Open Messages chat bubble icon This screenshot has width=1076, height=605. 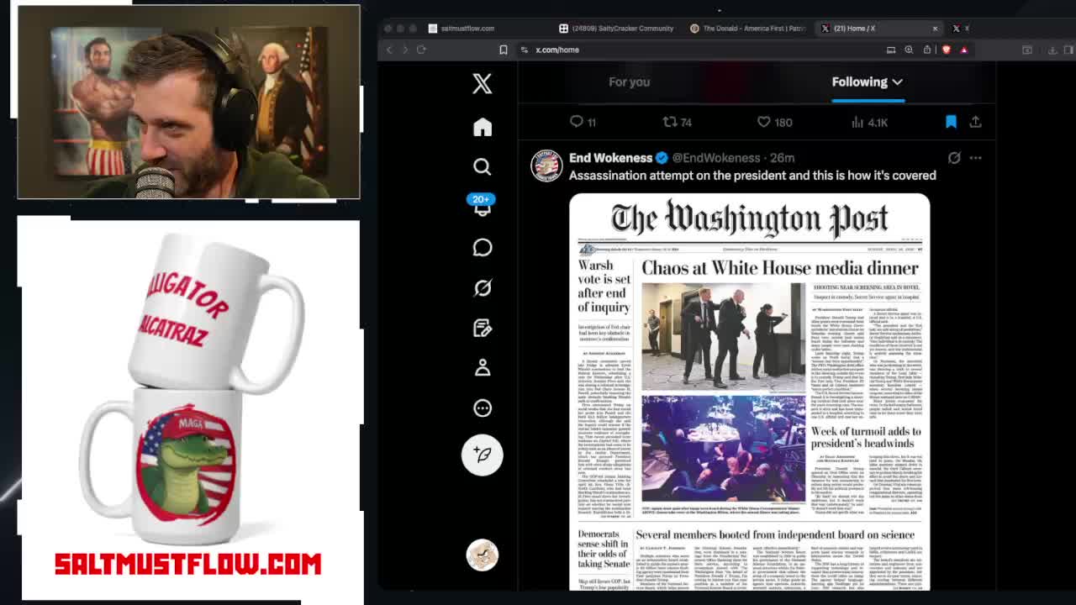point(482,247)
